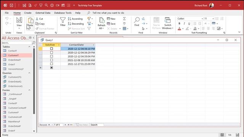Click the text highlight color button

click(187, 29)
